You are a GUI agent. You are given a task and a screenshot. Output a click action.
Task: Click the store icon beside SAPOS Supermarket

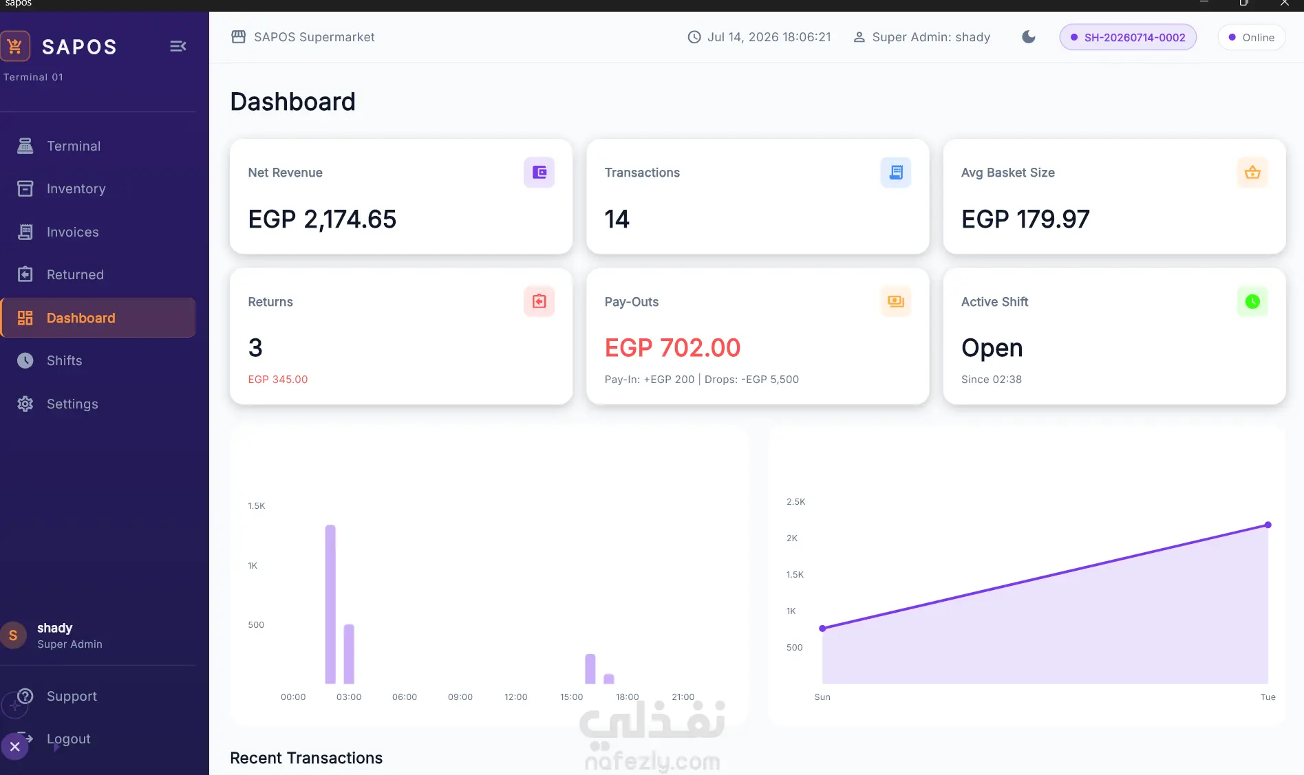click(x=239, y=37)
